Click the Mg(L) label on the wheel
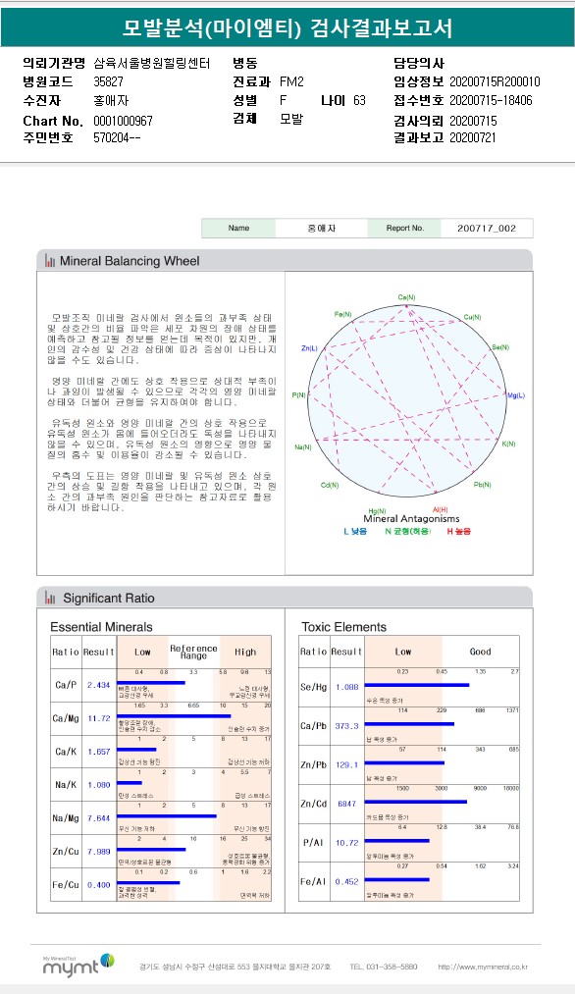Screen dimensions: 575x994 (x=516, y=395)
